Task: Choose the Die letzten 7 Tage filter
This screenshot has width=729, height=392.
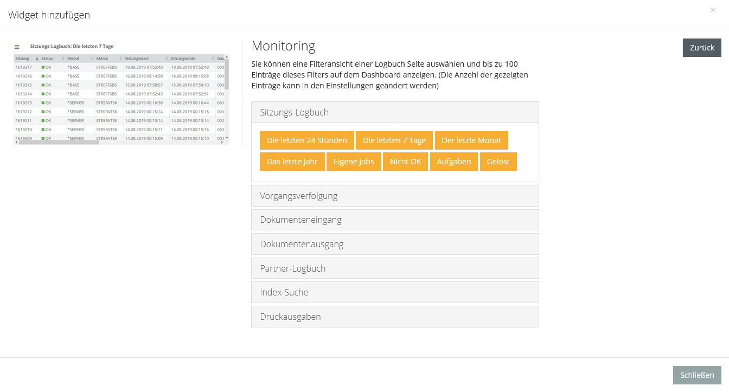Action: (394, 140)
